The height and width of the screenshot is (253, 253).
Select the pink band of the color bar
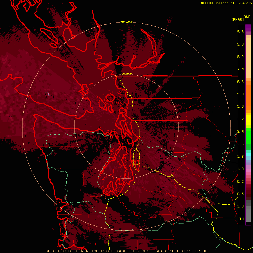(248, 170)
